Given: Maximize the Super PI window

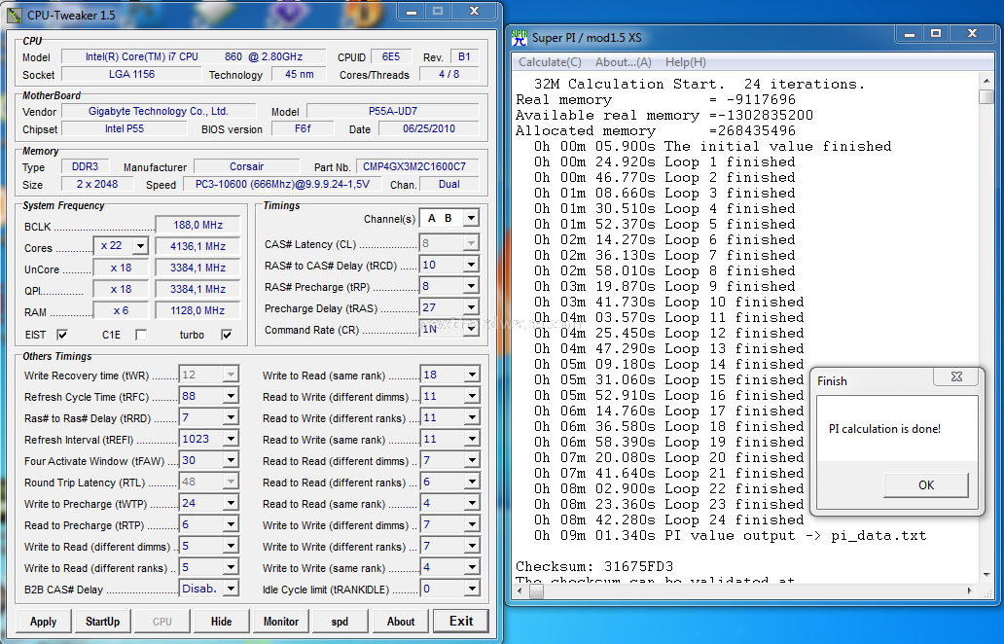Looking at the screenshot, I should pos(936,33).
